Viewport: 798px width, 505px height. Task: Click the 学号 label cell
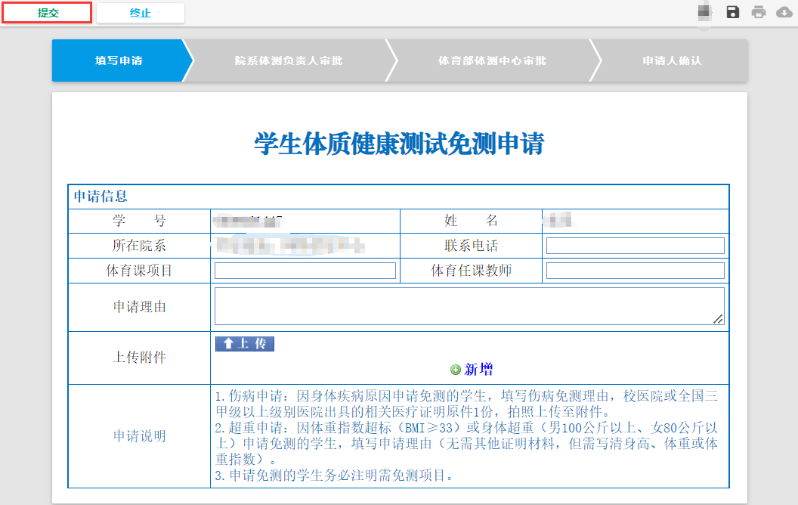[x=140, y=221]
